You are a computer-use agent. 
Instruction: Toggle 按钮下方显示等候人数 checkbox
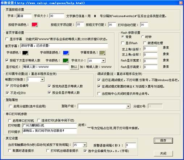pyautogui.click(x=7, y=60)
